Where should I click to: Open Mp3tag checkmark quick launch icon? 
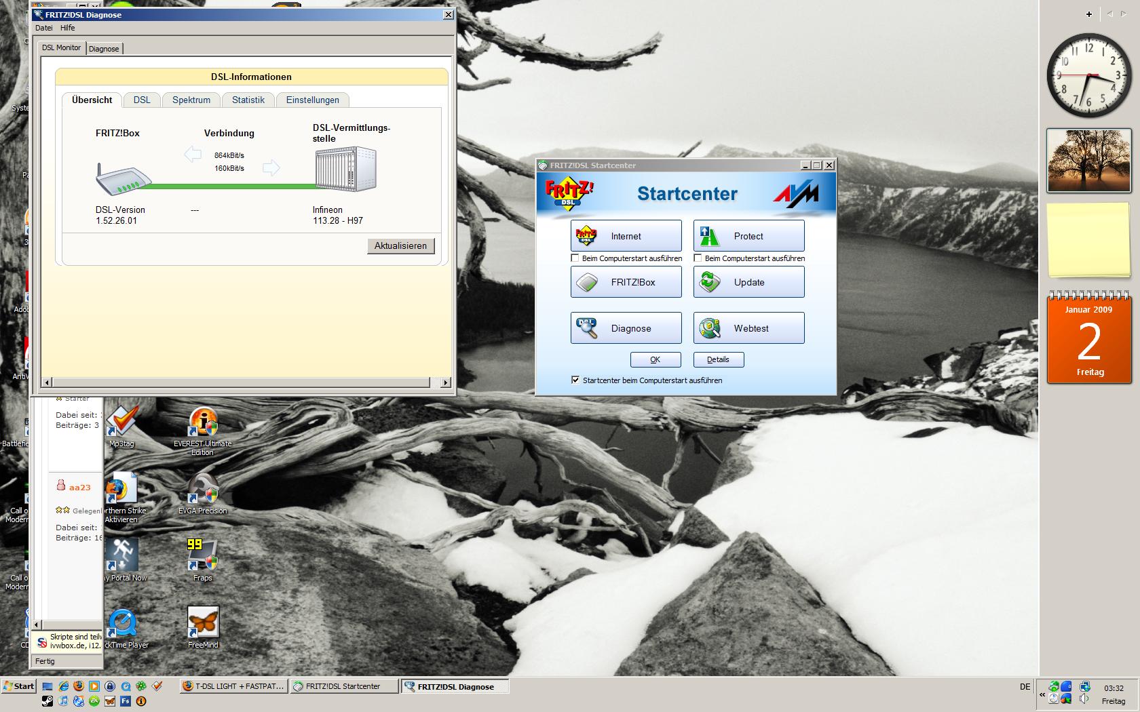(157, 686)
